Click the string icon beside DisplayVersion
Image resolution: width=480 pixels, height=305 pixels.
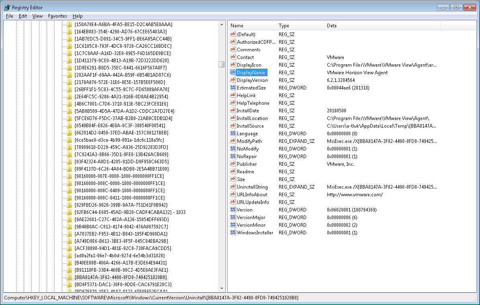[233, 80]
